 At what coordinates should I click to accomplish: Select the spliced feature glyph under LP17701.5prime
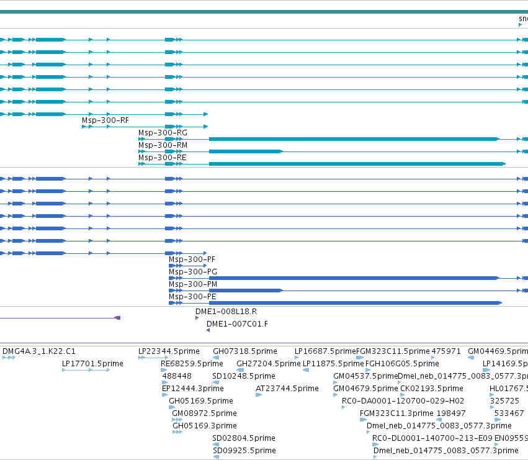tap(86, 370)
